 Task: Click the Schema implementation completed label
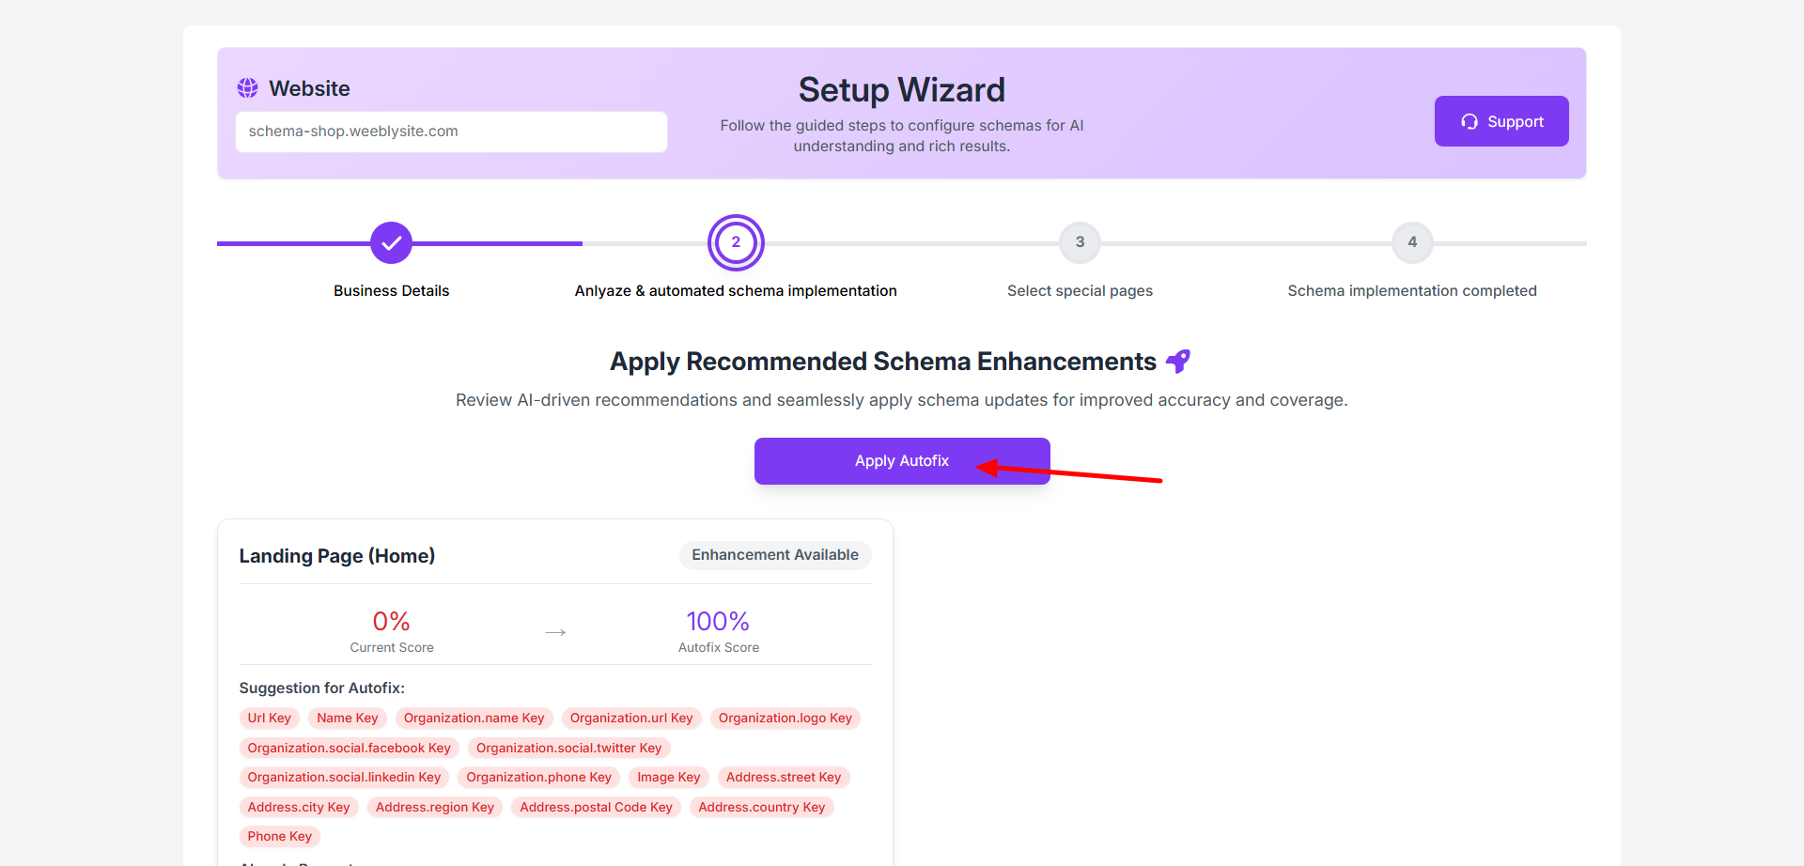point(1411,291)
